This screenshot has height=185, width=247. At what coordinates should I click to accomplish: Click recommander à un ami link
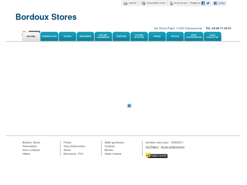tap(156, 3)
